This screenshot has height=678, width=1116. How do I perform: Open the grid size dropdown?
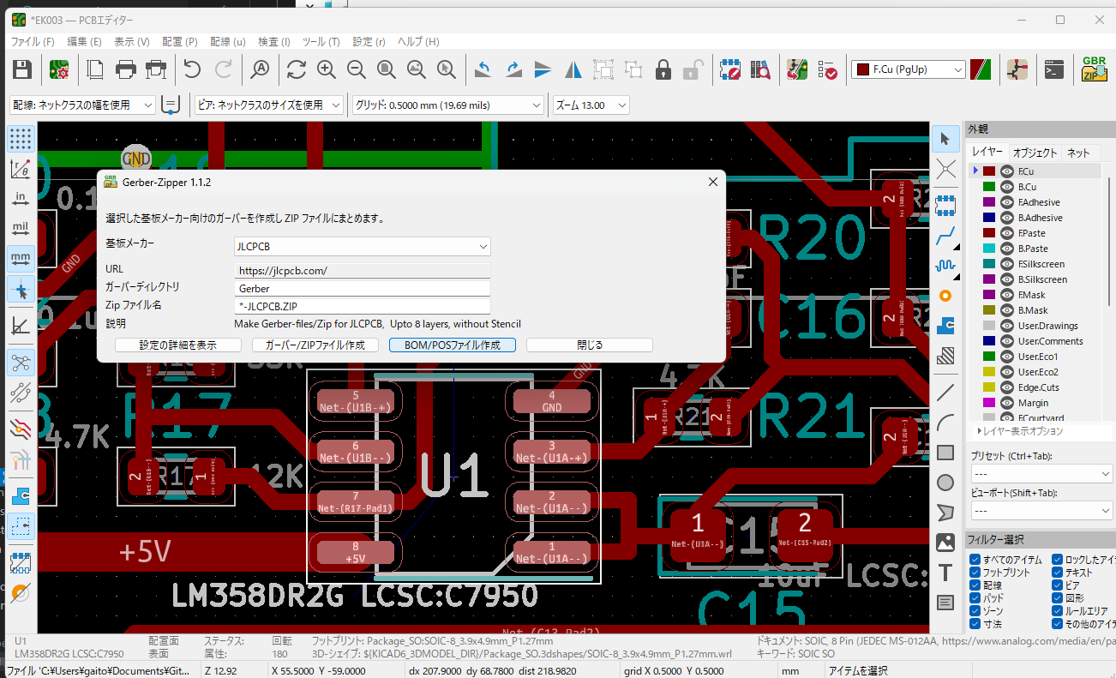click(x=448, y=105)
